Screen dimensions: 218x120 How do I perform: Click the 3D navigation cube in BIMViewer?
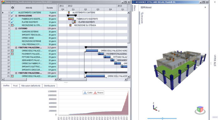tap(200, 110)
